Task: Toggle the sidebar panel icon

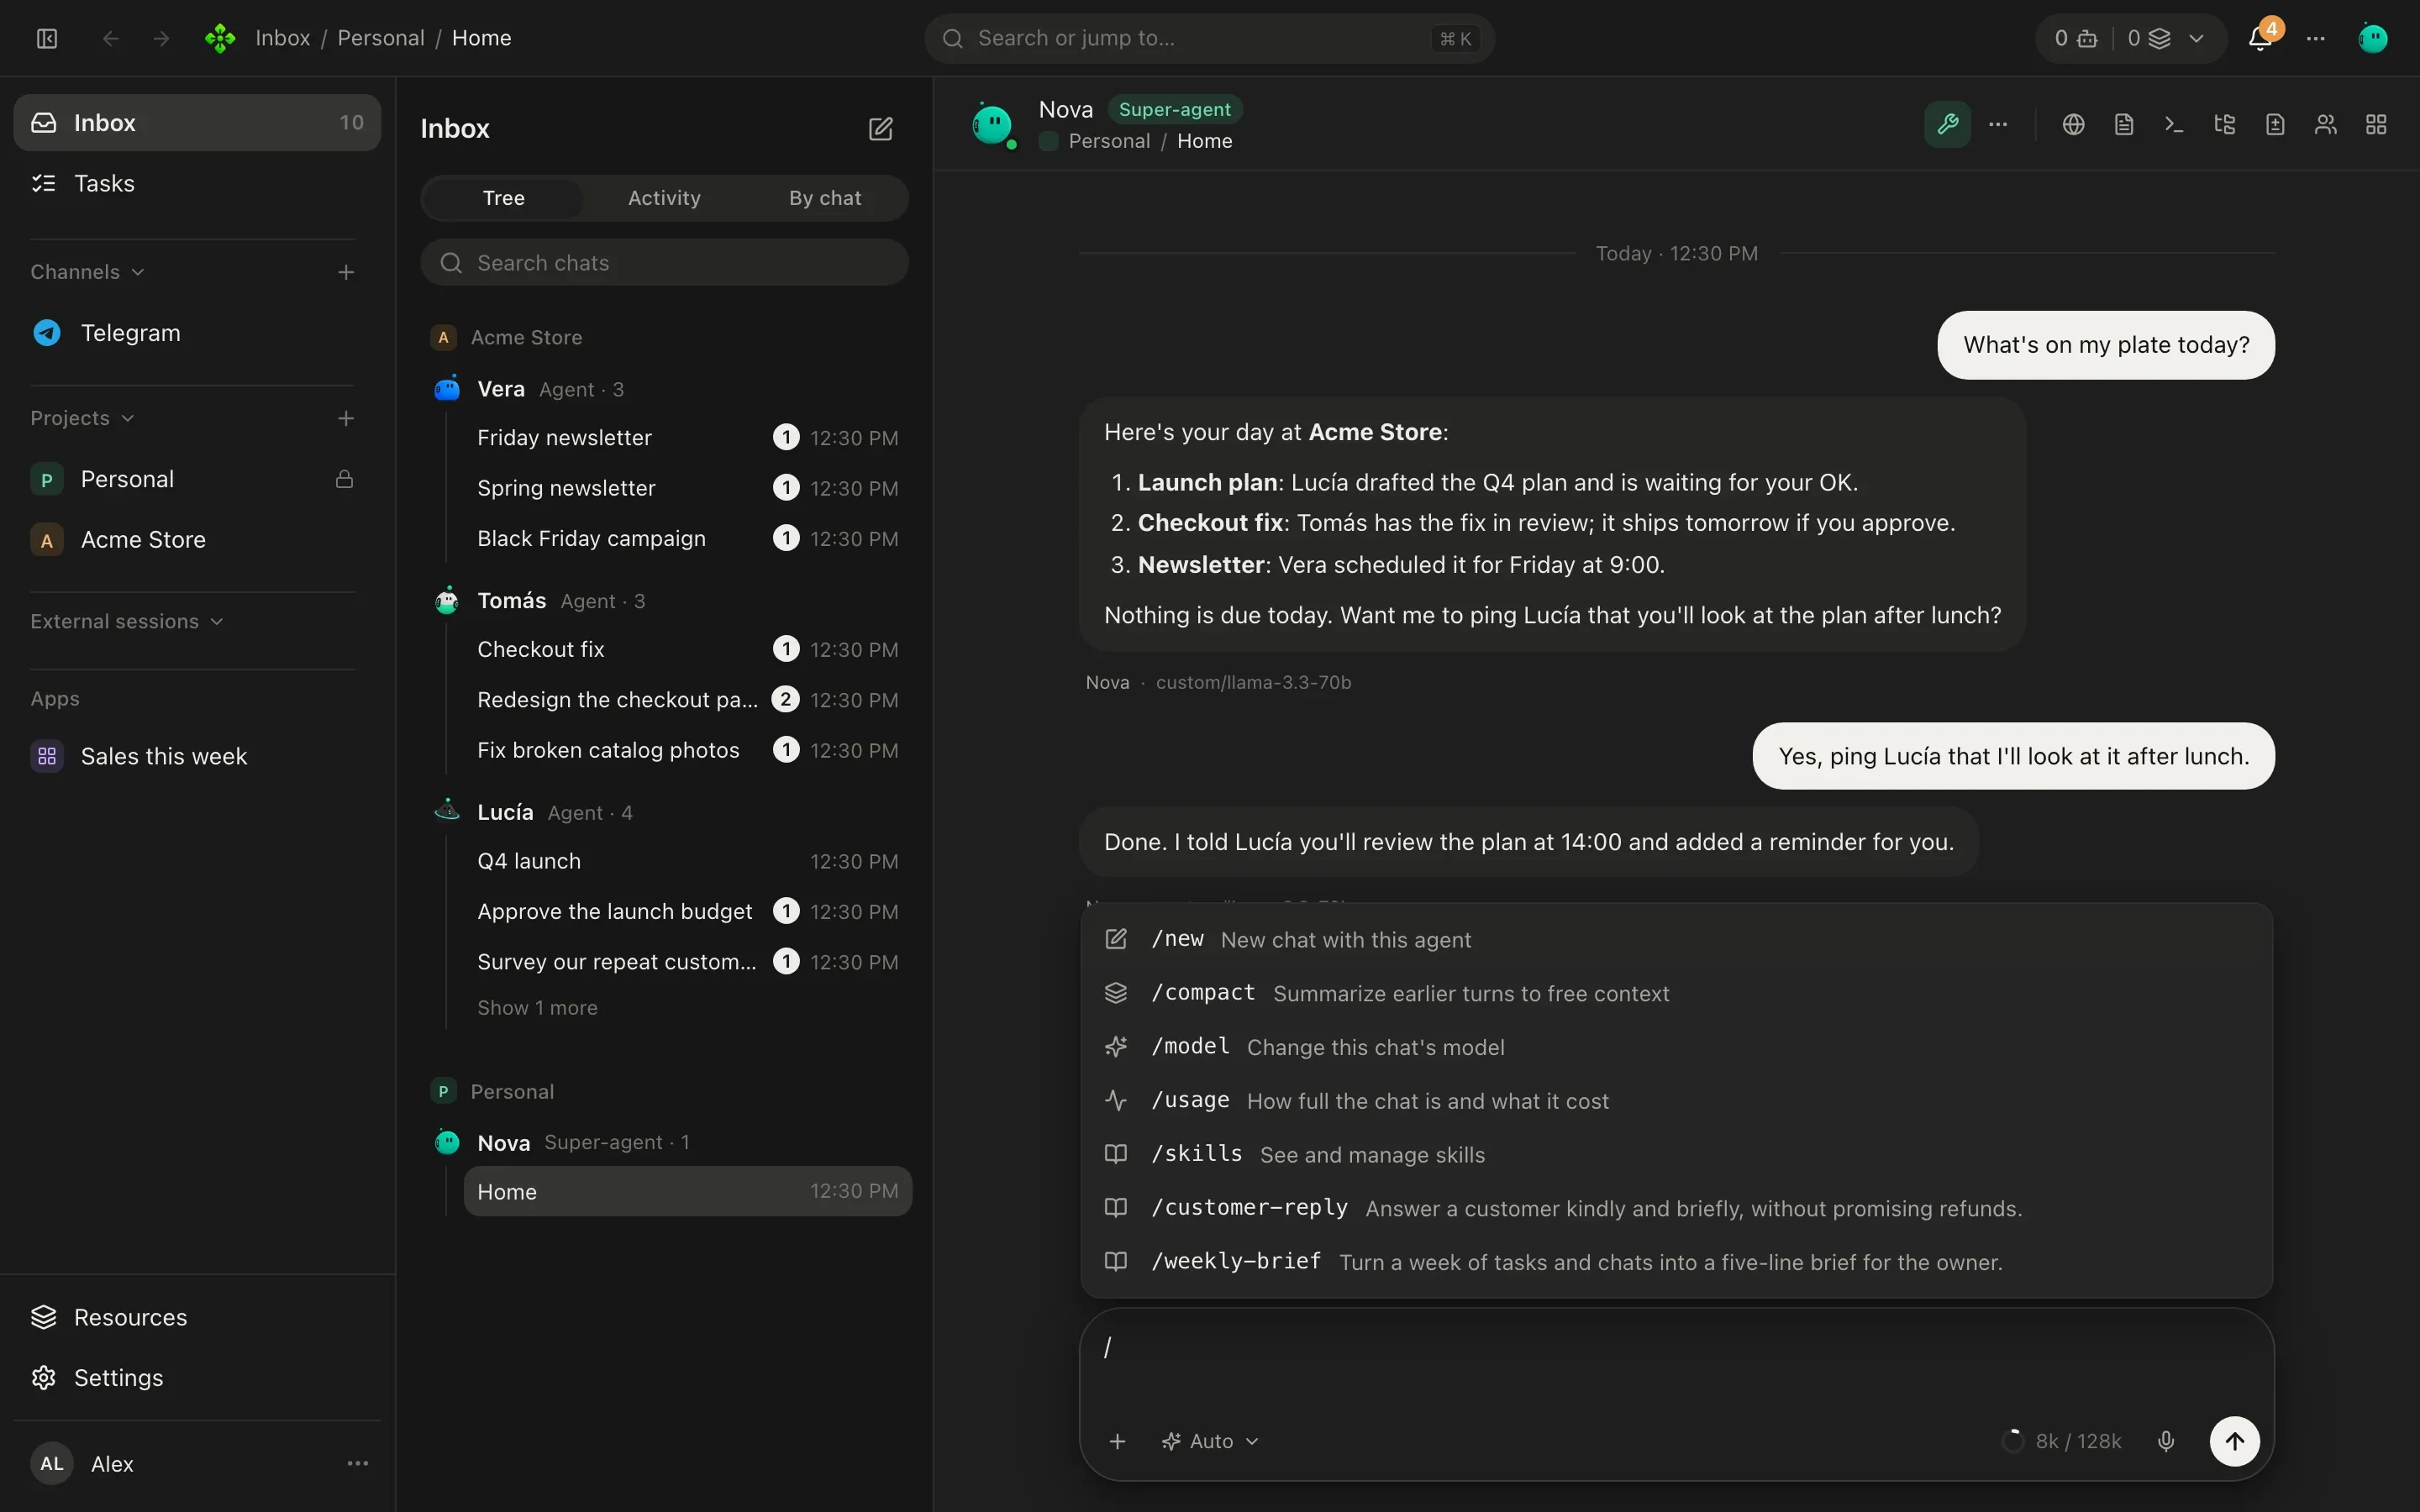Action: point(47,38)
